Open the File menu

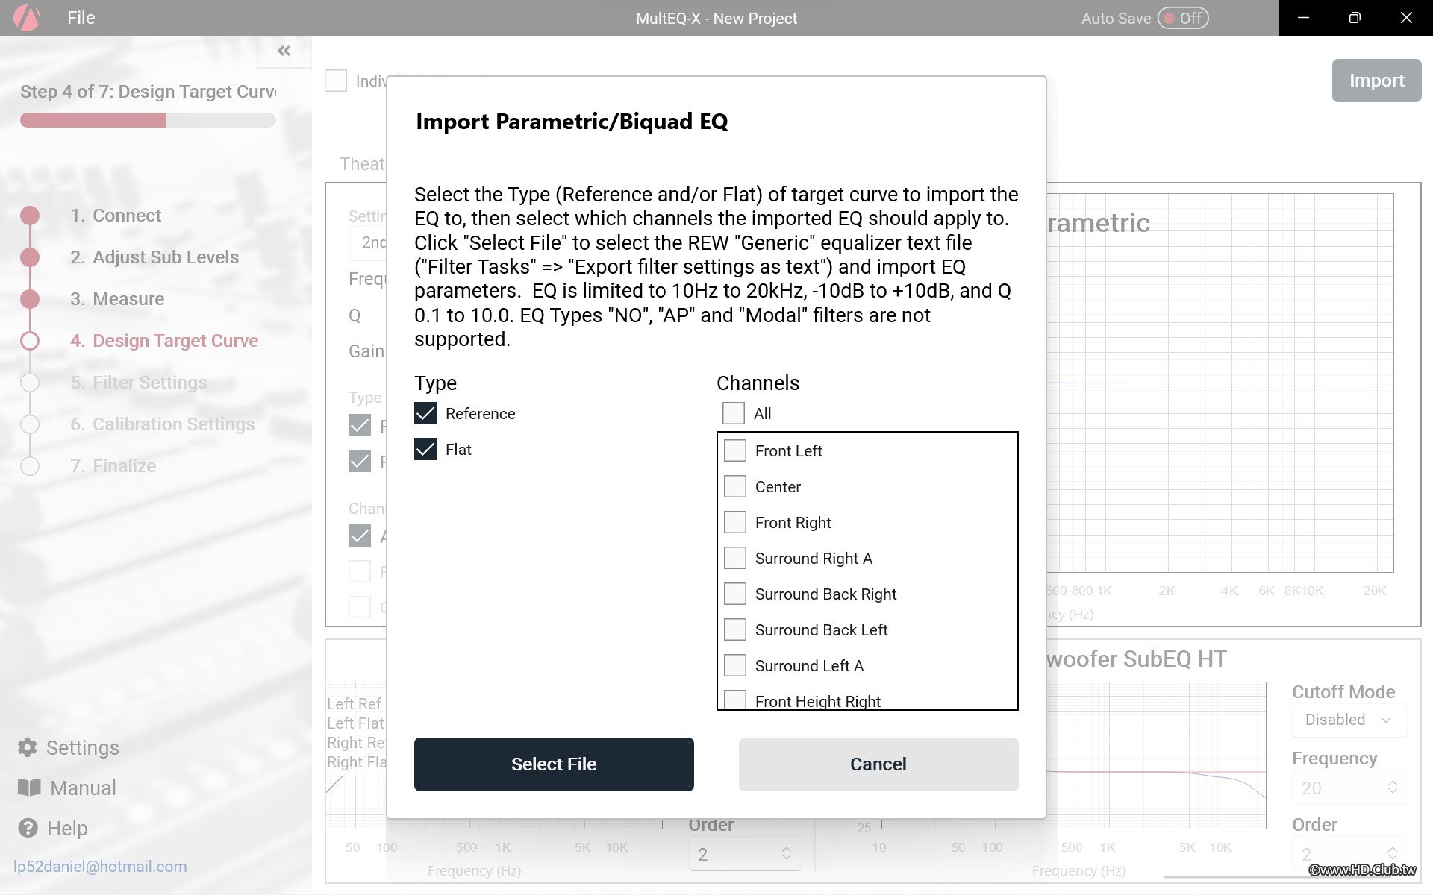coord(81,18)
